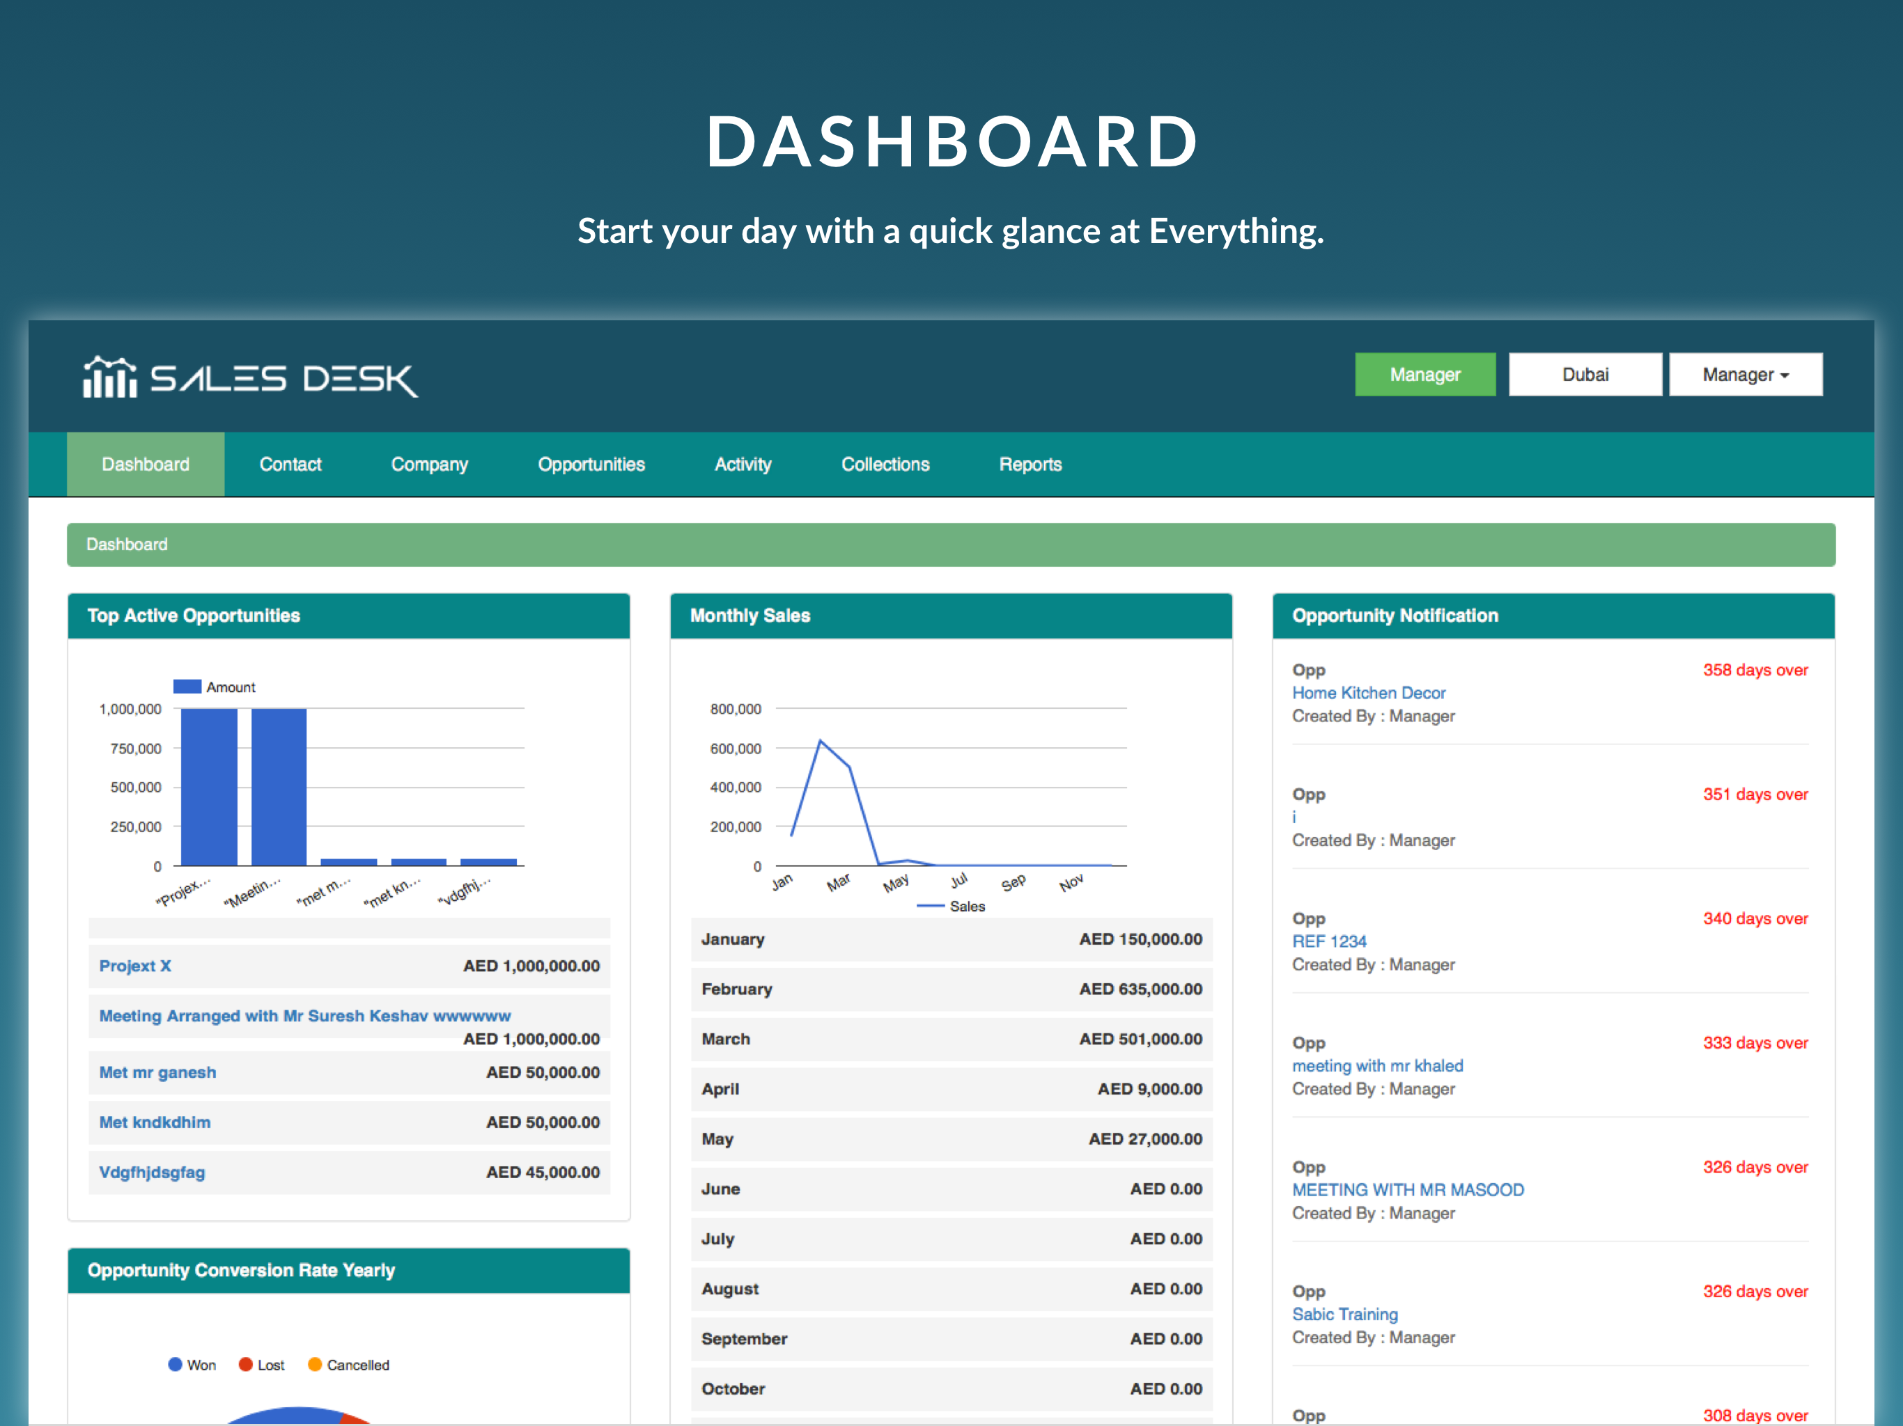Toggle the Sales legend in line chart
1903x1426 pixels.
951,907
